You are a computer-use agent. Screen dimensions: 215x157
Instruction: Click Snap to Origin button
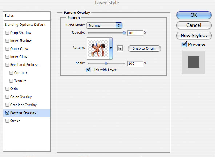144,48
